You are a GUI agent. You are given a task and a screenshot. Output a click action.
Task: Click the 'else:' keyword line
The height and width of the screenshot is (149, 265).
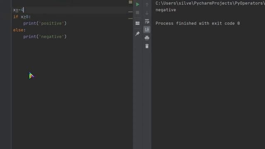(19, 30)
